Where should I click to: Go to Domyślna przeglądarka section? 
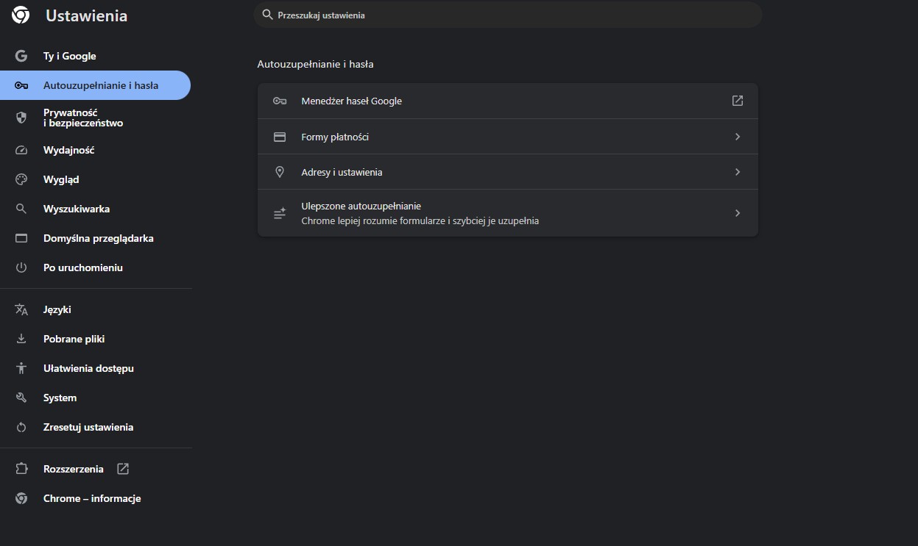click(98, 238)
